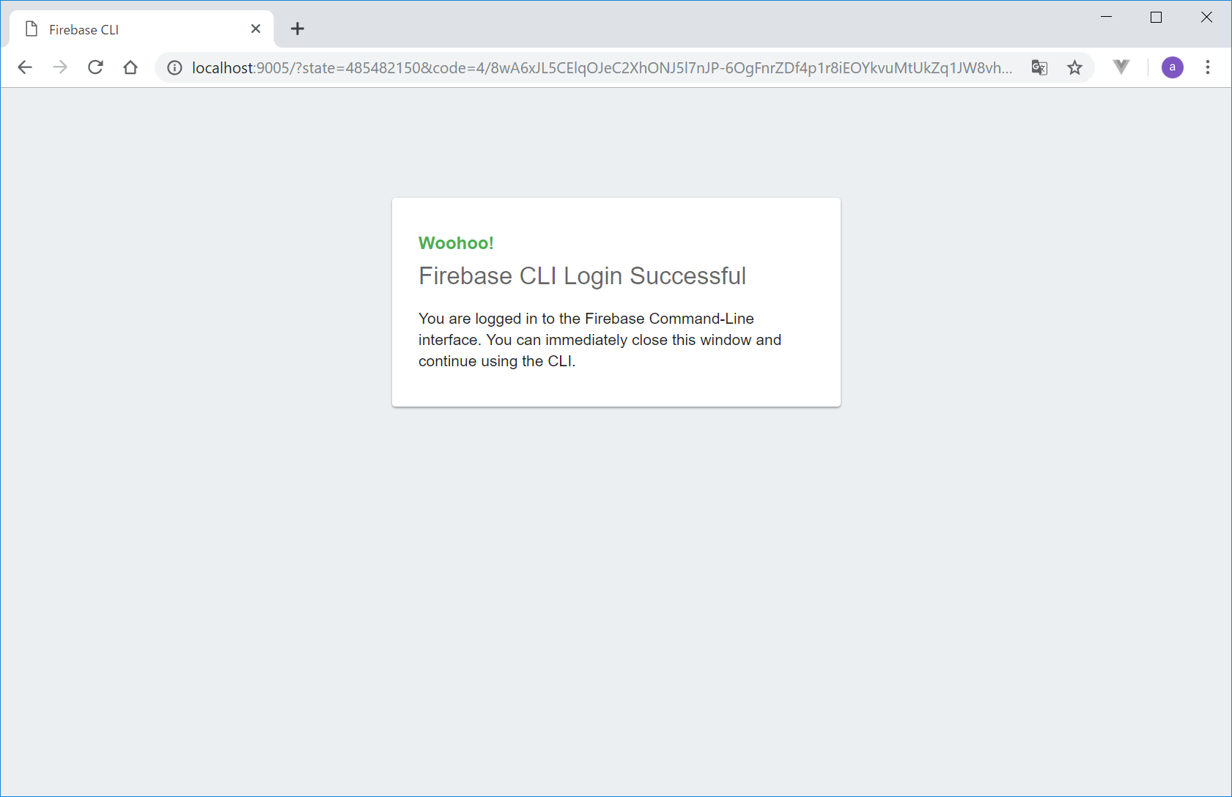Close the Firebase CLI tab
The height and width of the screenshot is (797, 1232).
tap(256, 29)
